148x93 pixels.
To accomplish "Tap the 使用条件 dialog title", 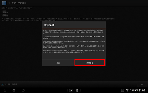I will [49, 25].
